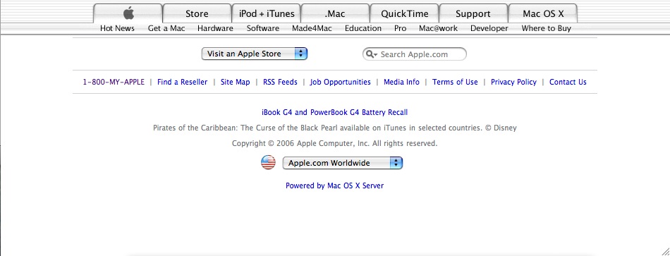This screenshot has width=670, height=256.
Task: Click the Pirates of the Caribbean notice text
Action: [334, 128]
